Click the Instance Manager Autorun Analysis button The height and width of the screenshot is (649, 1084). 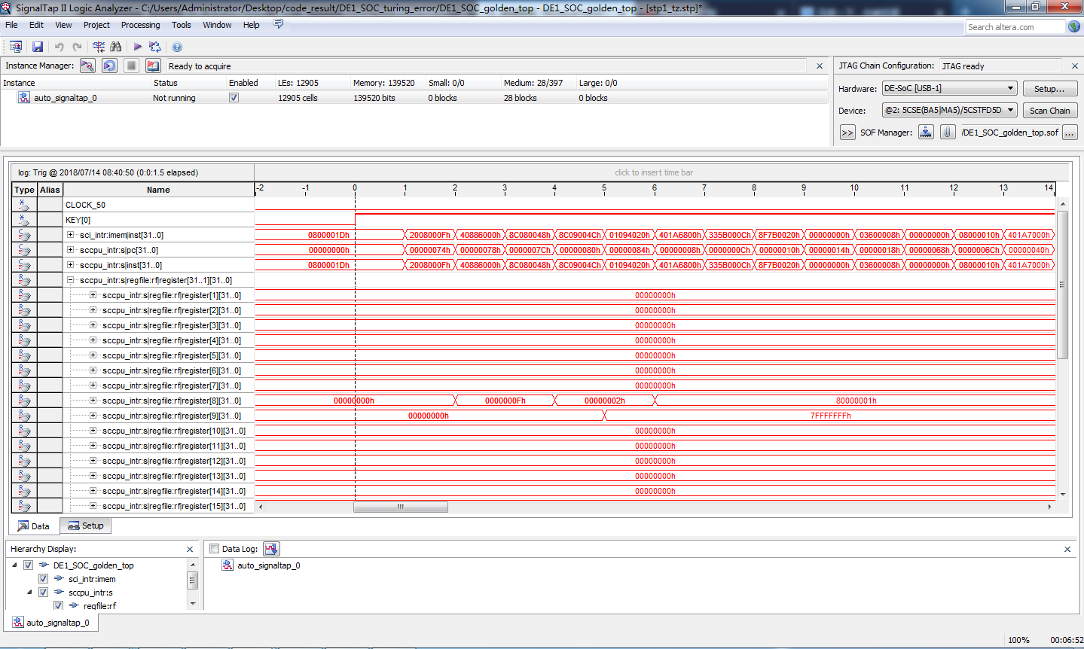109,66
